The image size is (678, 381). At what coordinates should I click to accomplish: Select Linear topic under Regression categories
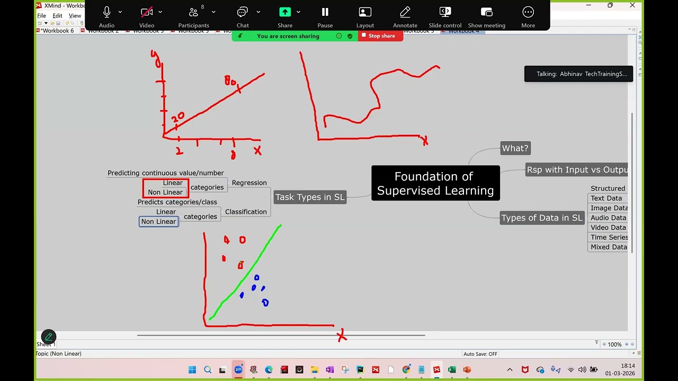[x=173, y=183]
